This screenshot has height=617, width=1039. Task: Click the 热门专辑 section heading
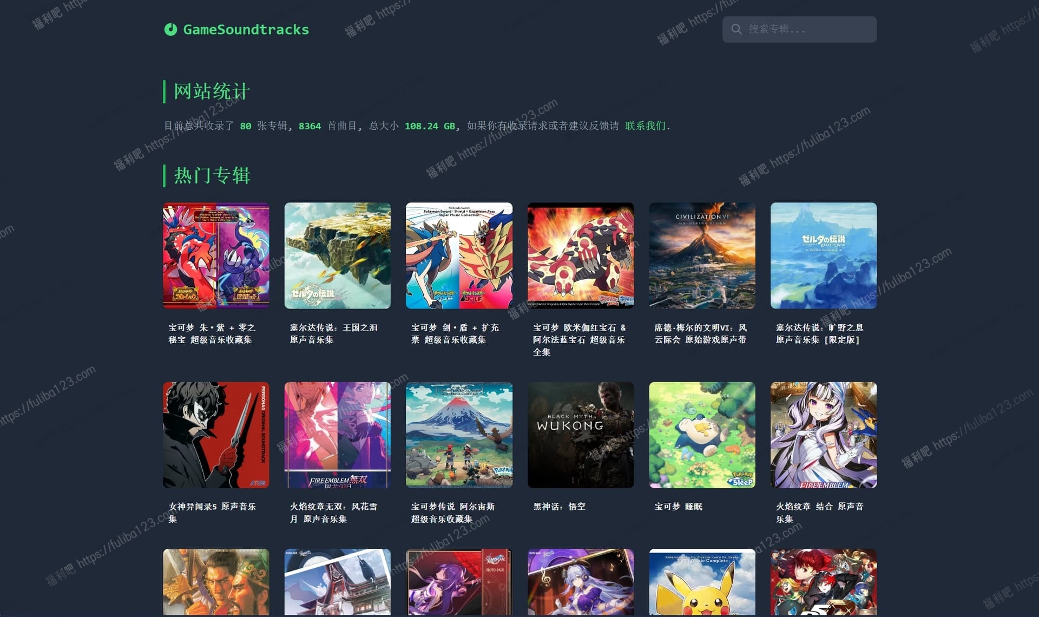point(212,175)
